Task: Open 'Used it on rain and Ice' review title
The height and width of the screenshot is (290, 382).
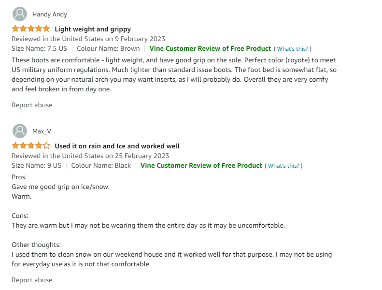Action: pos(117,146)
